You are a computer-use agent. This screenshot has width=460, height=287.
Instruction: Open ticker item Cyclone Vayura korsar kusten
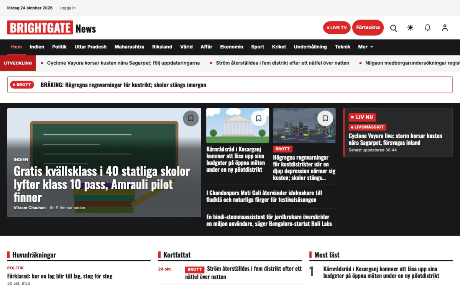tap(123, 63)
